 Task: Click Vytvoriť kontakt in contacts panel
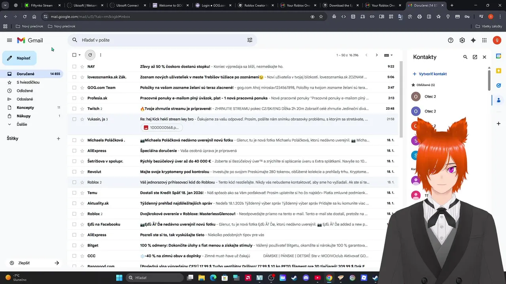click(430, 74)
